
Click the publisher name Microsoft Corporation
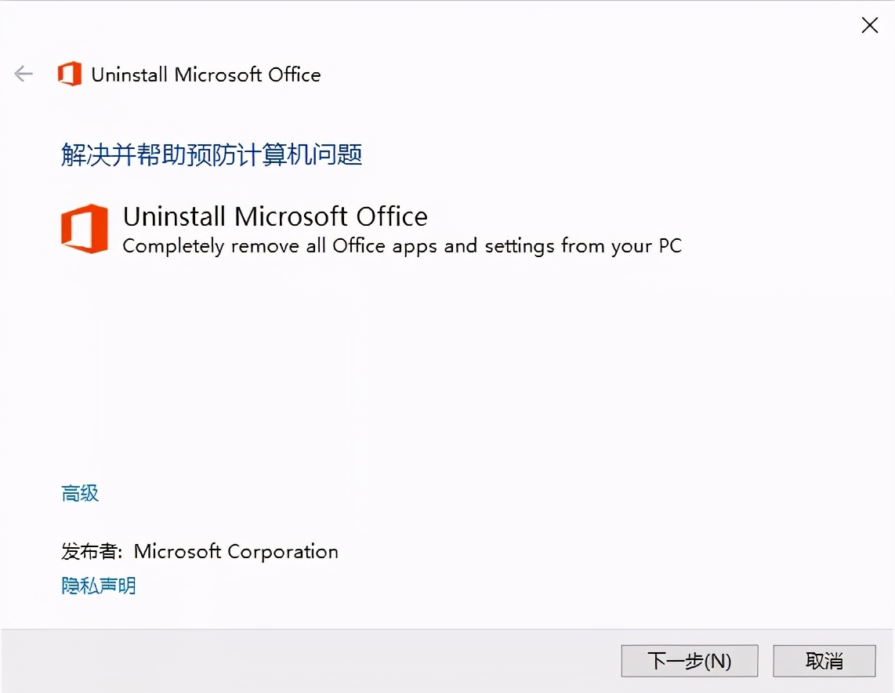tap(236, 551)
